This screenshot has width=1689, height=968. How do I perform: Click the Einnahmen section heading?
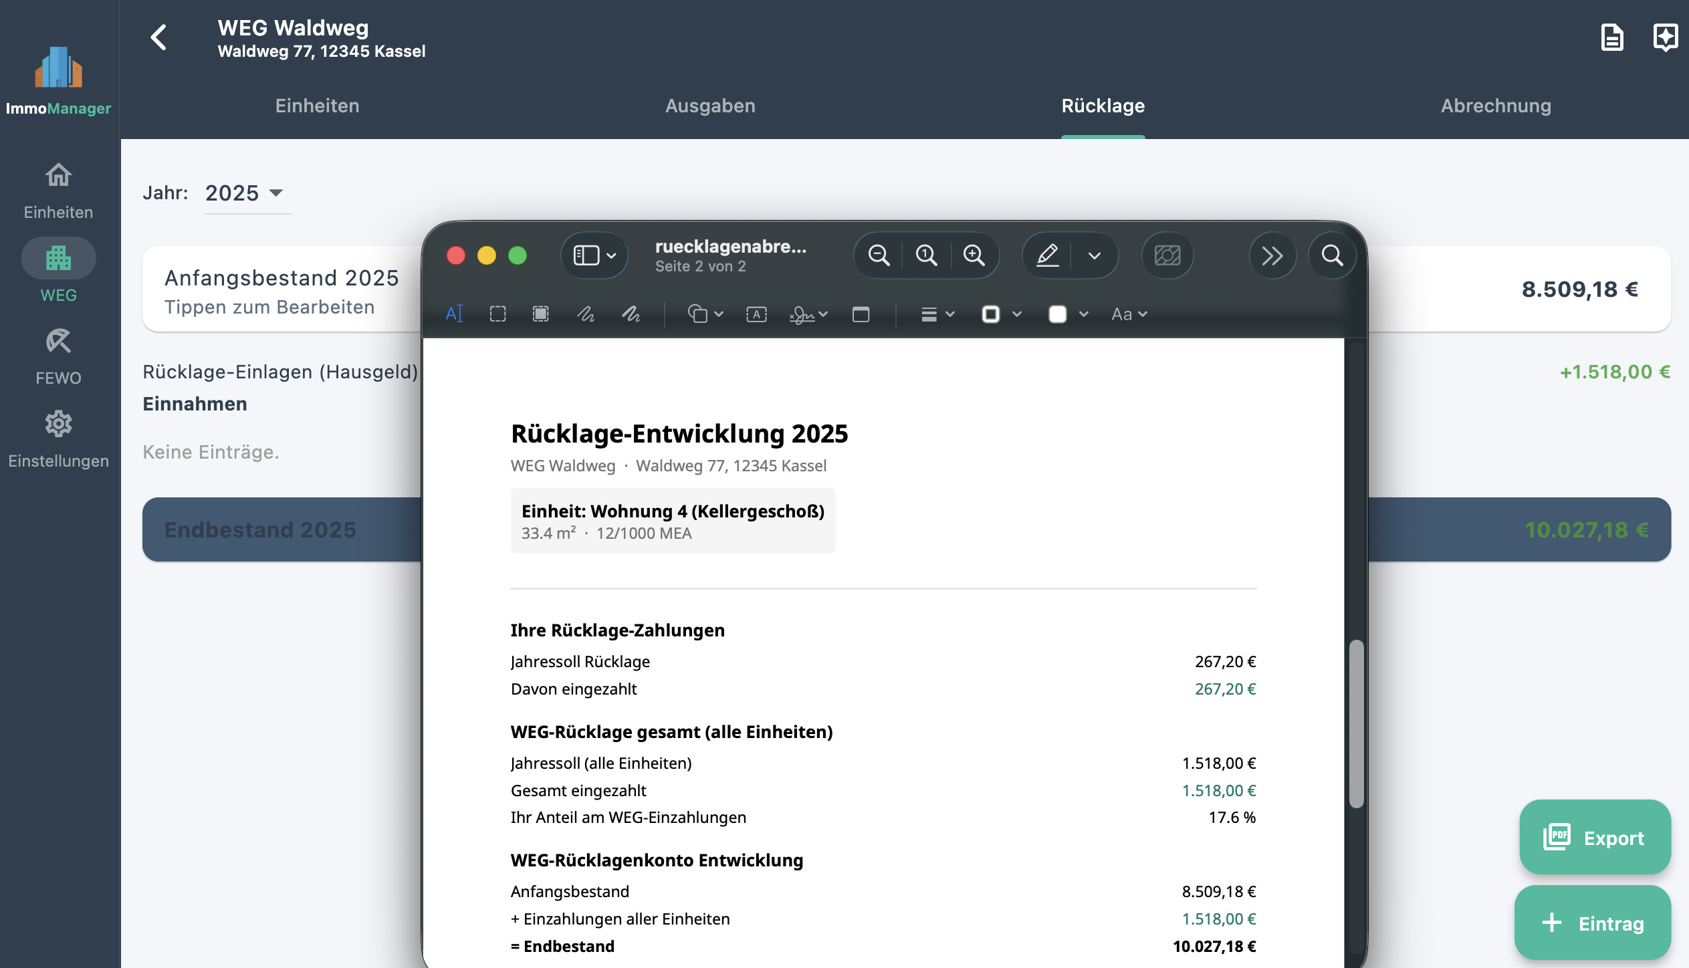tap(195, 404)
